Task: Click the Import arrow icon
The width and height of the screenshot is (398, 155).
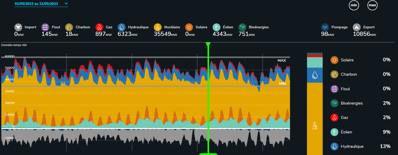Action: click(x=18, y=27)
